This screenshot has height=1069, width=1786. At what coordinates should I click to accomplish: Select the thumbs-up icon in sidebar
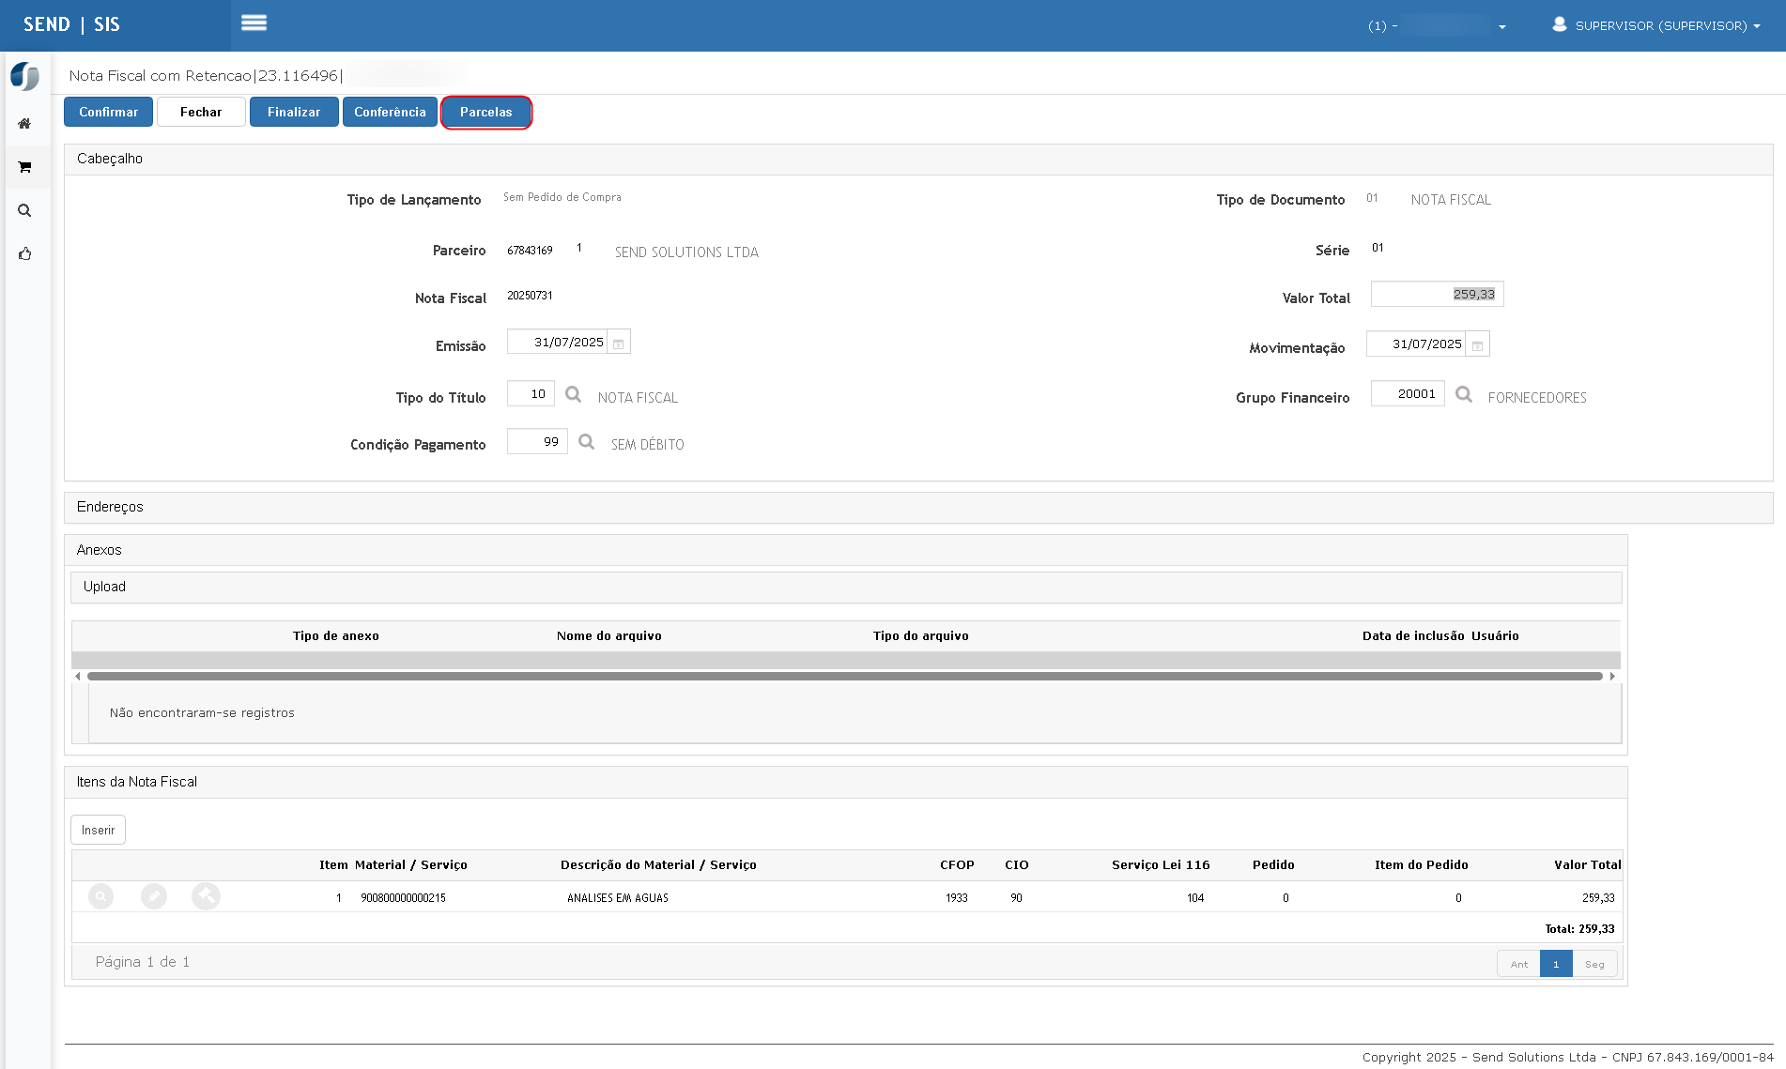[24, 253]
